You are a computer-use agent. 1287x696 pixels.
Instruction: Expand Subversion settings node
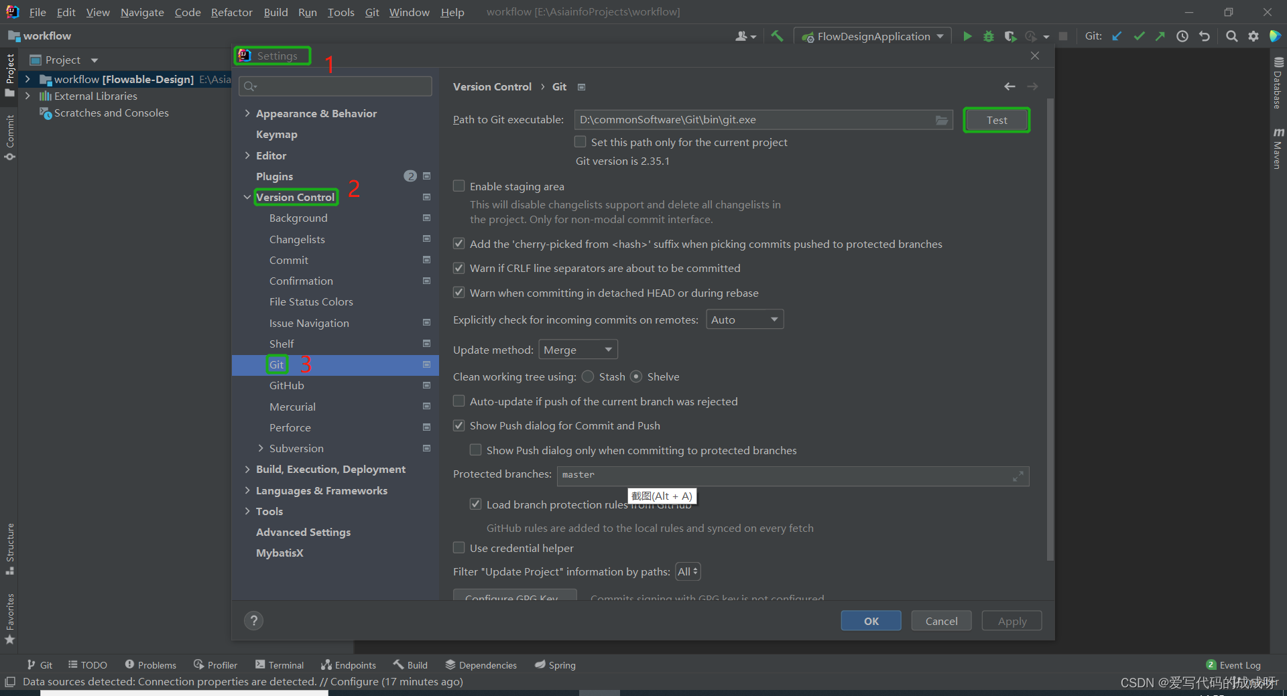[x=261, y=448]
